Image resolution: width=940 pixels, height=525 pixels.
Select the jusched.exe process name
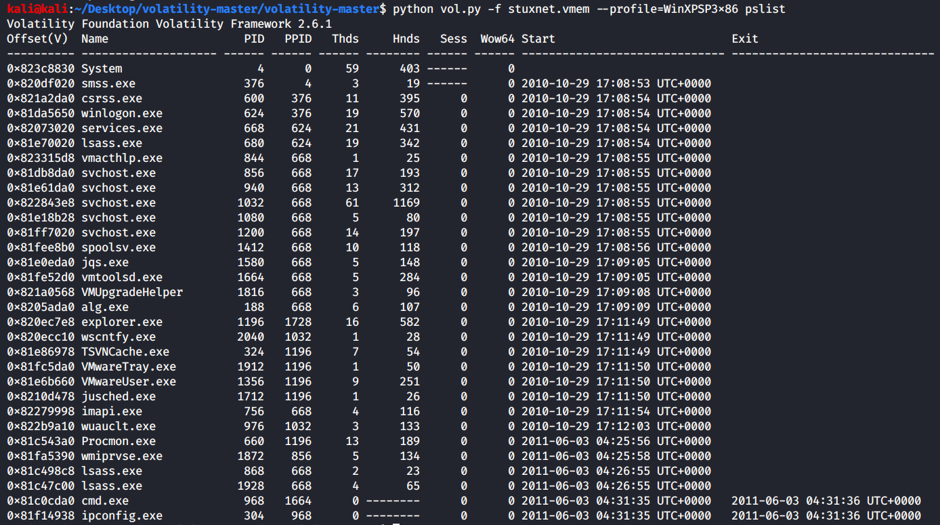coord(119,396)
